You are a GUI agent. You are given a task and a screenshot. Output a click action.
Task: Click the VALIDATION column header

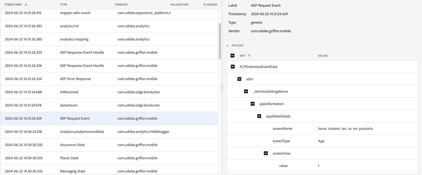[179, 5]
